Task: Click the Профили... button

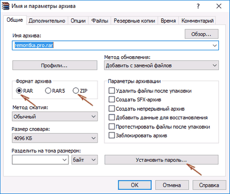Action: pyautogui.click(x=55, y=65)
